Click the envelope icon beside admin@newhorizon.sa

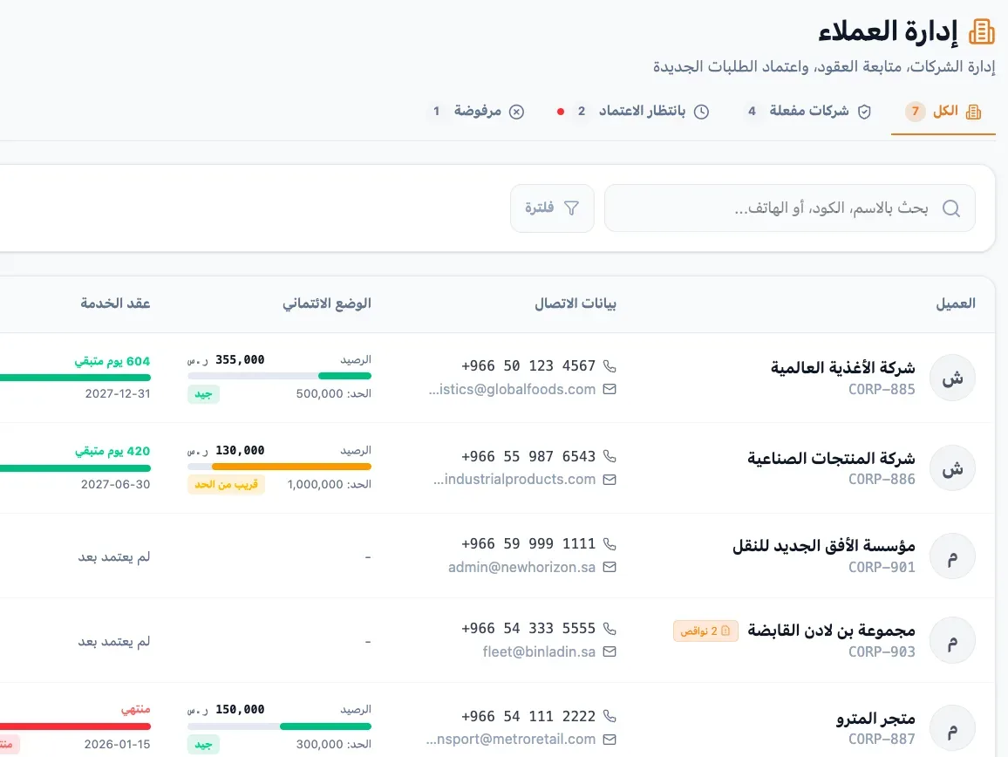click(x=610, y=567)
